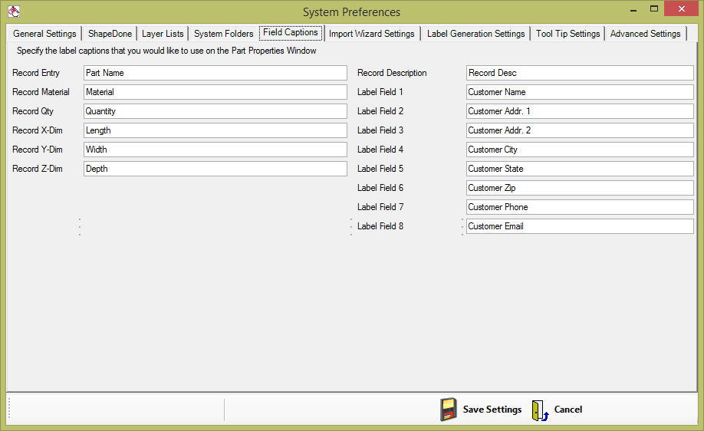Open the Tool Tip Settings tab
The height and width of the screenshot is (431, 704).
click(x=568, y=34)
